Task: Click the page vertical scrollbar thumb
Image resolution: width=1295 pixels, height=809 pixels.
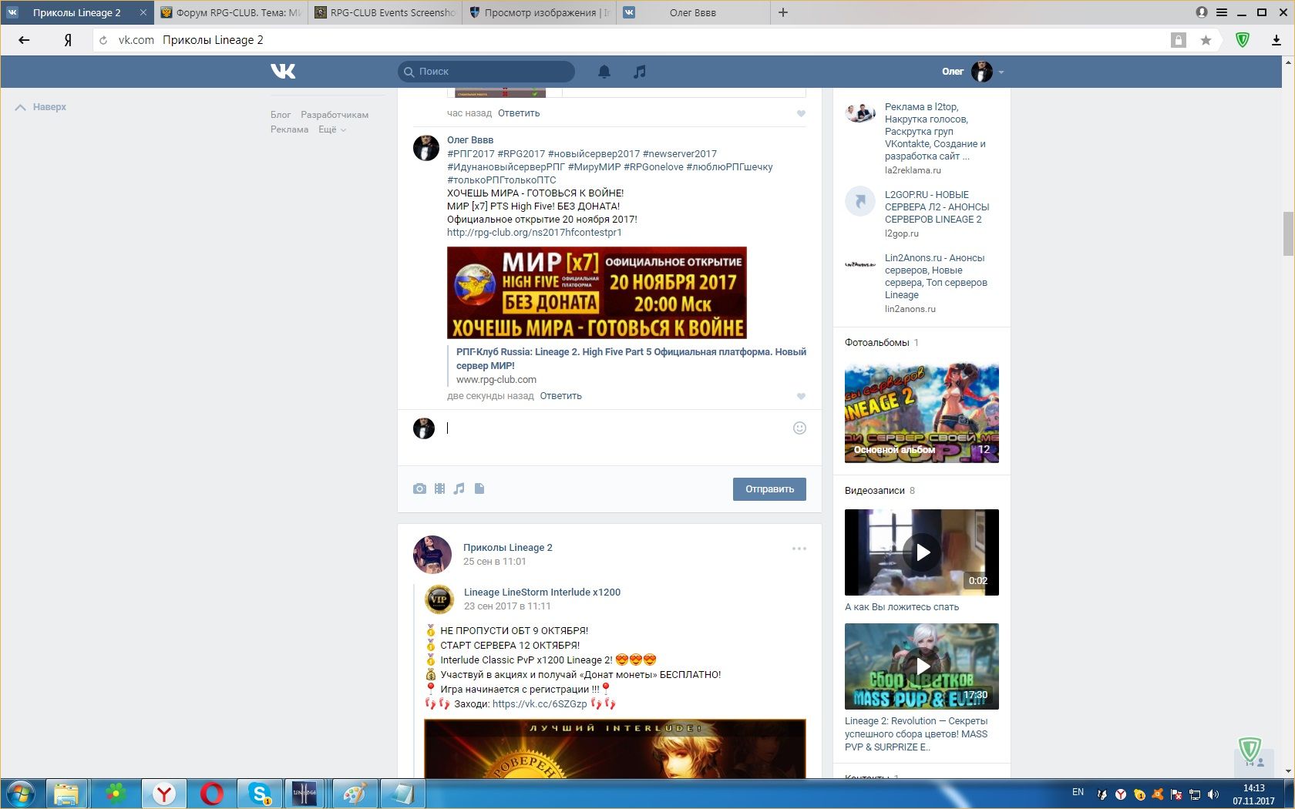Action: coord(1288,233)
